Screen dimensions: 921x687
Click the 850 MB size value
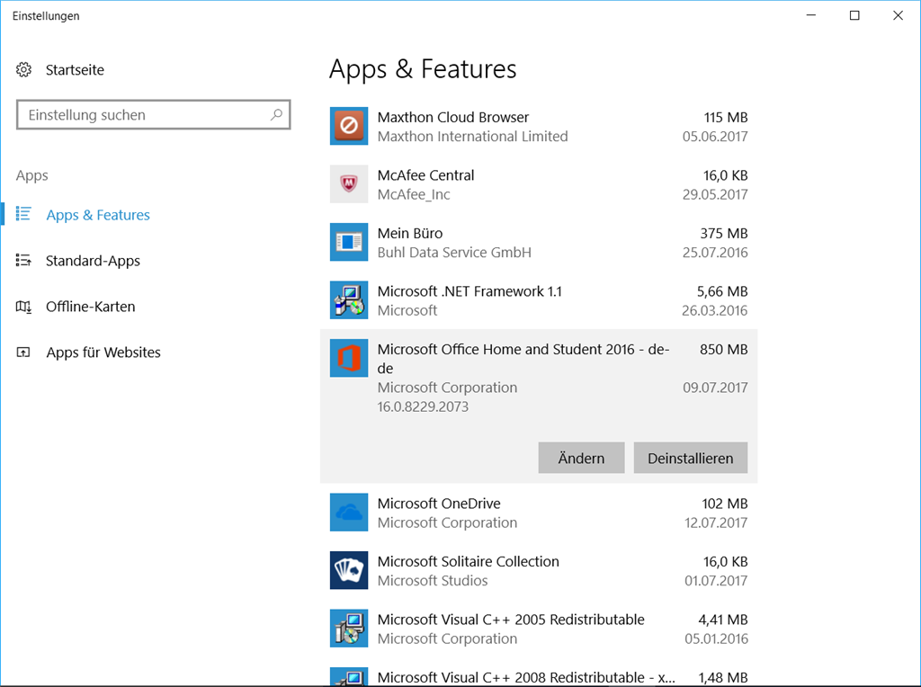tap(724, 350)
